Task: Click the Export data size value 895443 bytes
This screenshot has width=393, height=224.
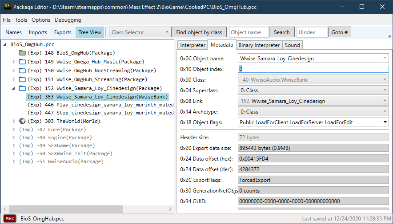Action: pyautogui.click(x=313, y=148)
